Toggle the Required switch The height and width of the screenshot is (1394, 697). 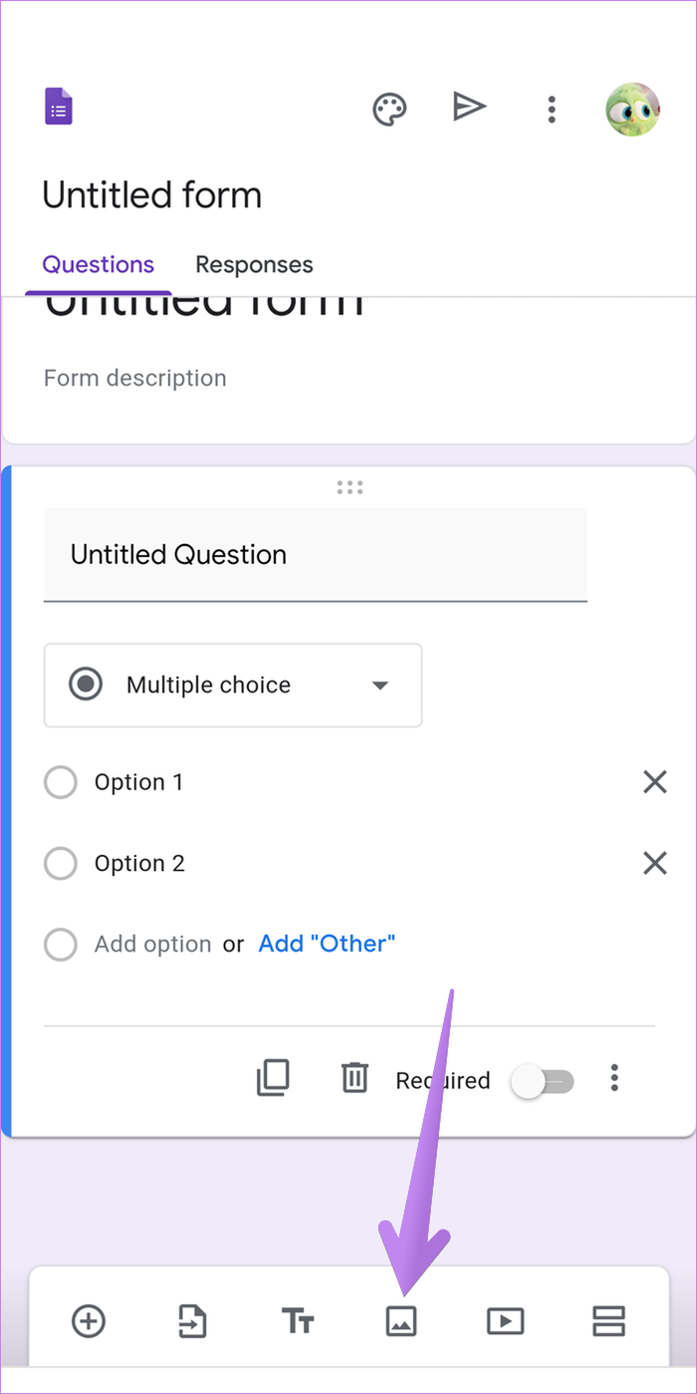[x=543, y=1081]
